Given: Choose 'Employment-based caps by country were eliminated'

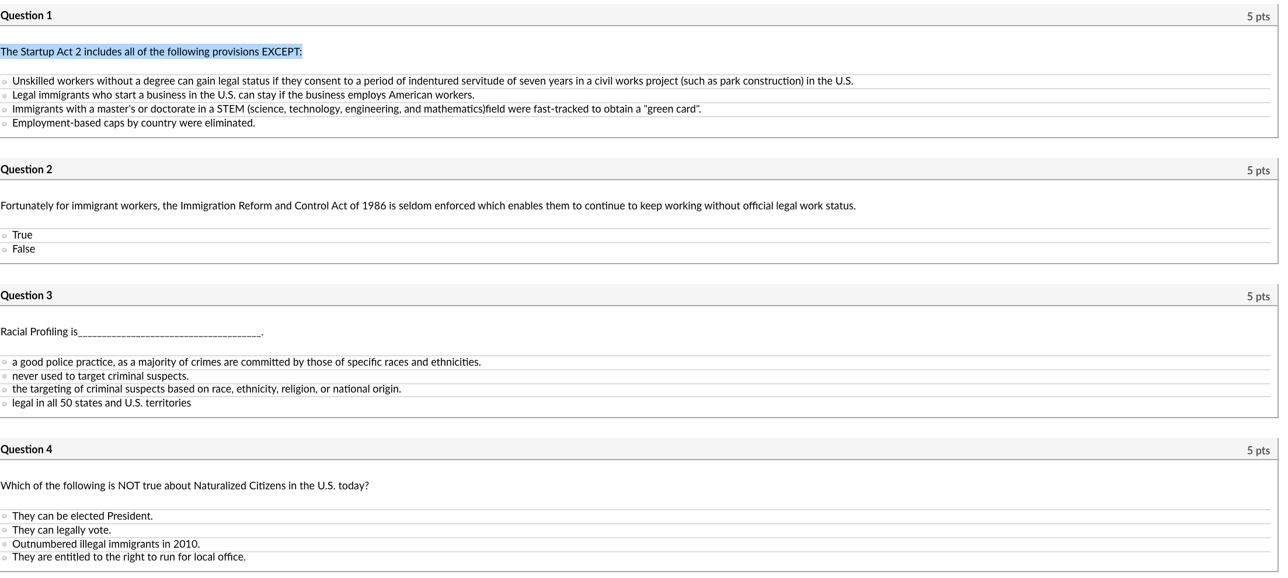Looking at the screenshot, I should tap(5, 123).
